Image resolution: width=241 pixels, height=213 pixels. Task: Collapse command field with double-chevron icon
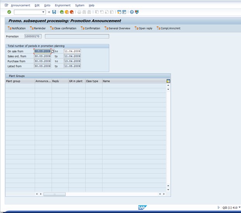(x=49, y=12)
